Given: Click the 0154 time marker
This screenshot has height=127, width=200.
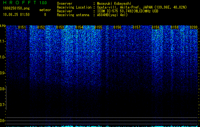Looking at the screenshot, I should pyautogui.click(x=79, y=27).
